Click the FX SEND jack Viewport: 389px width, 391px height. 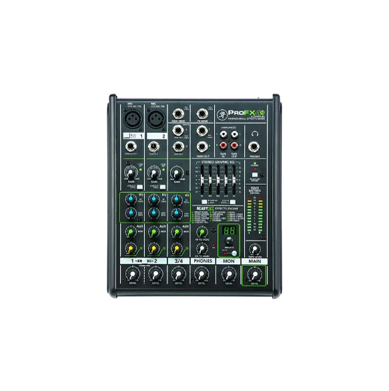(202, 114)
